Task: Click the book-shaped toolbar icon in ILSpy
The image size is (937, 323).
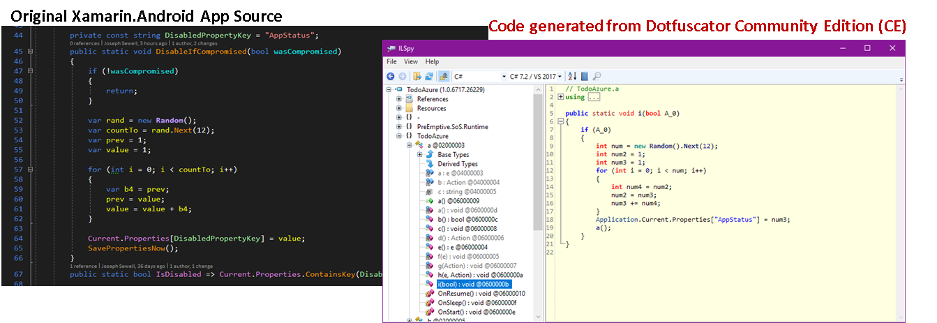Action: (x=585, y=76)
